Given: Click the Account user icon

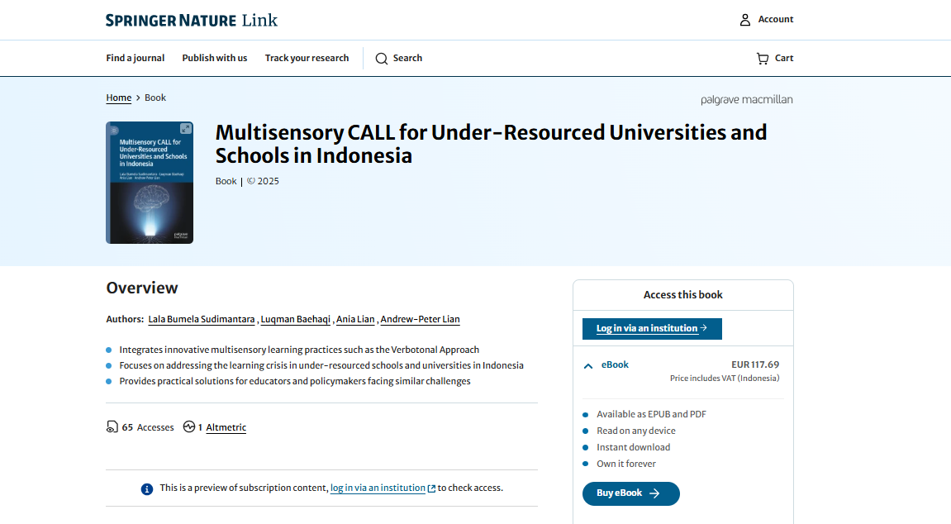Looking at the screenshot, I should coord(745,20).
